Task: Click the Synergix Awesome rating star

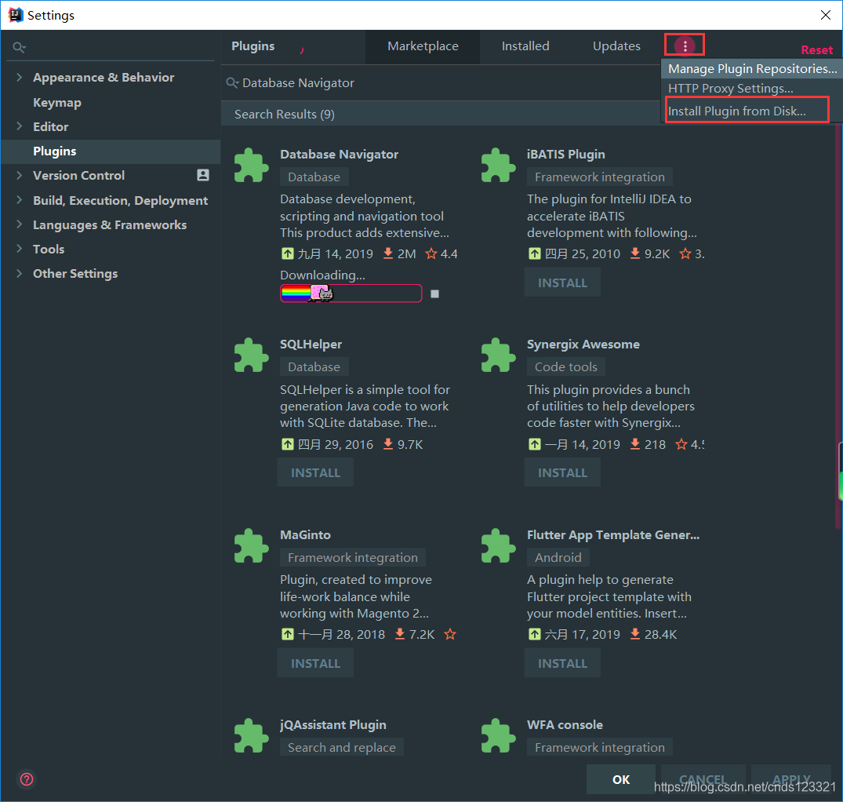Action: (681, 444)
